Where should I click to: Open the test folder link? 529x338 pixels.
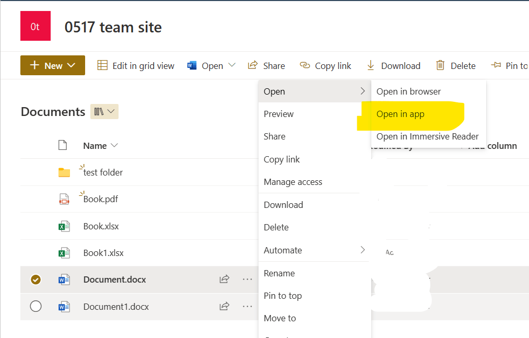click(103, 172)
